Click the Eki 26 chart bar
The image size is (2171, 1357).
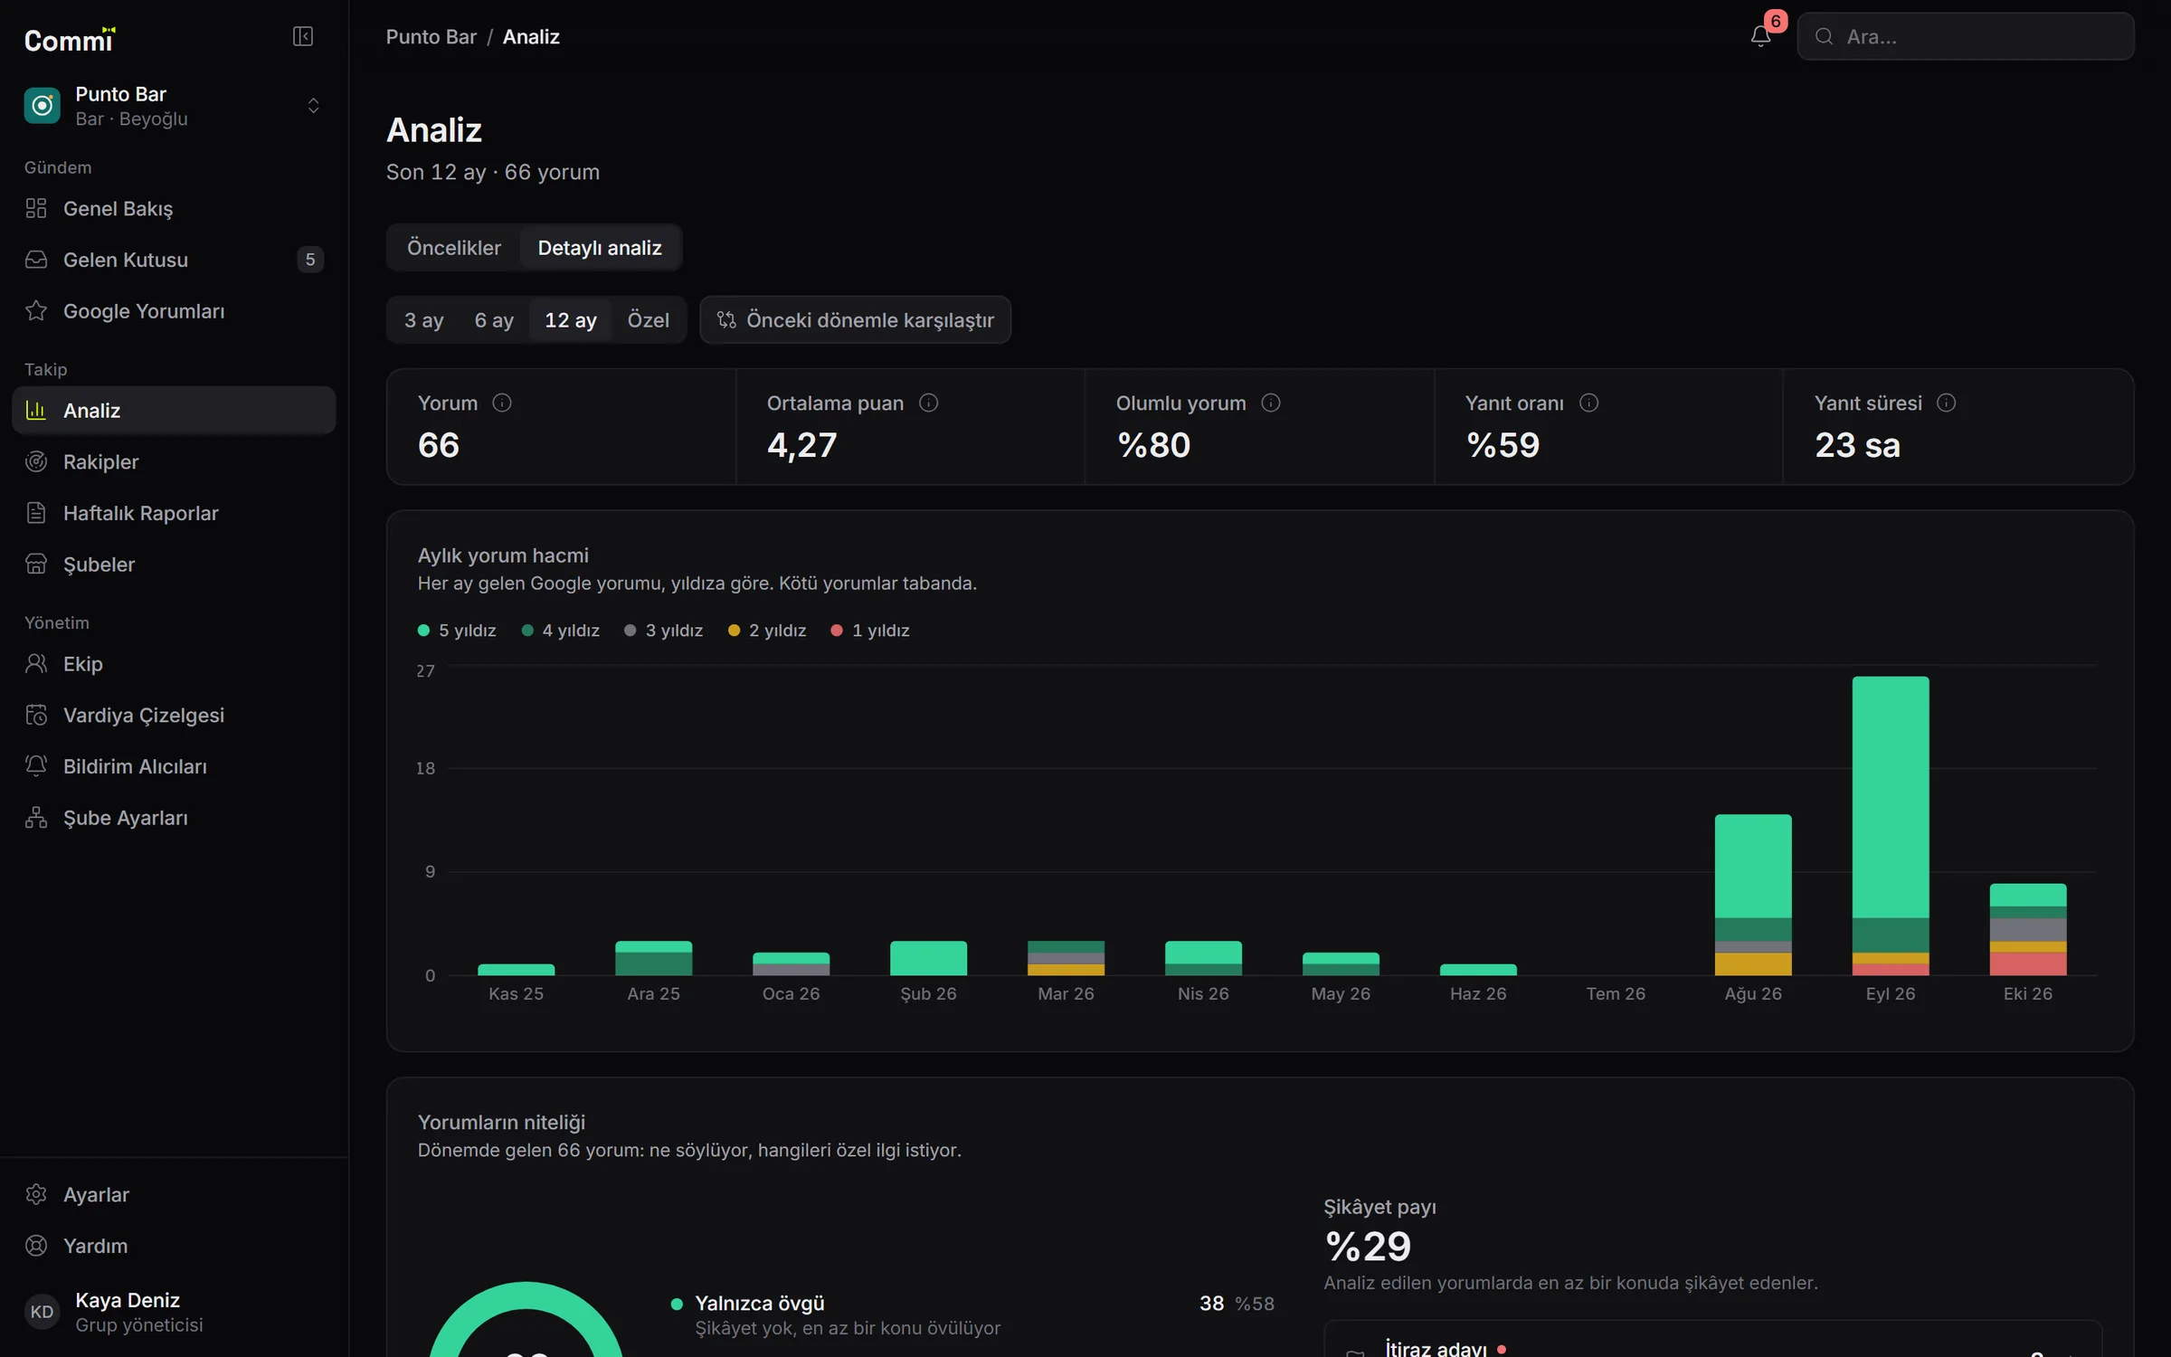click(x=2028, y=929)
